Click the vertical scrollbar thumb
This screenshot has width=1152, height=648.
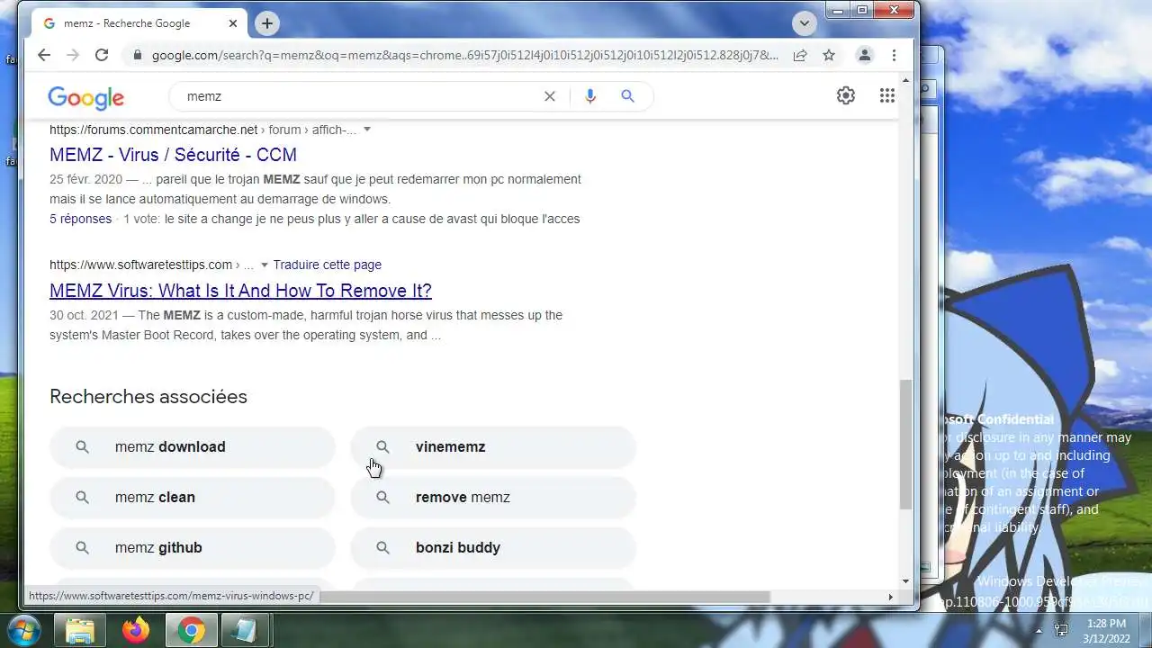(x=905, y=444)
